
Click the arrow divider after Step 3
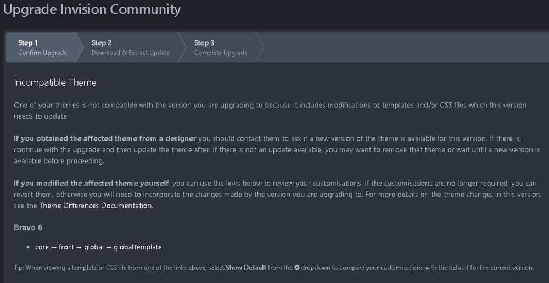260,47
